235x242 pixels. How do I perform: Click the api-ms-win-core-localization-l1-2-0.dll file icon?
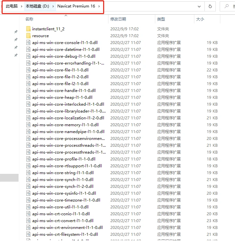tap(28, 118)
